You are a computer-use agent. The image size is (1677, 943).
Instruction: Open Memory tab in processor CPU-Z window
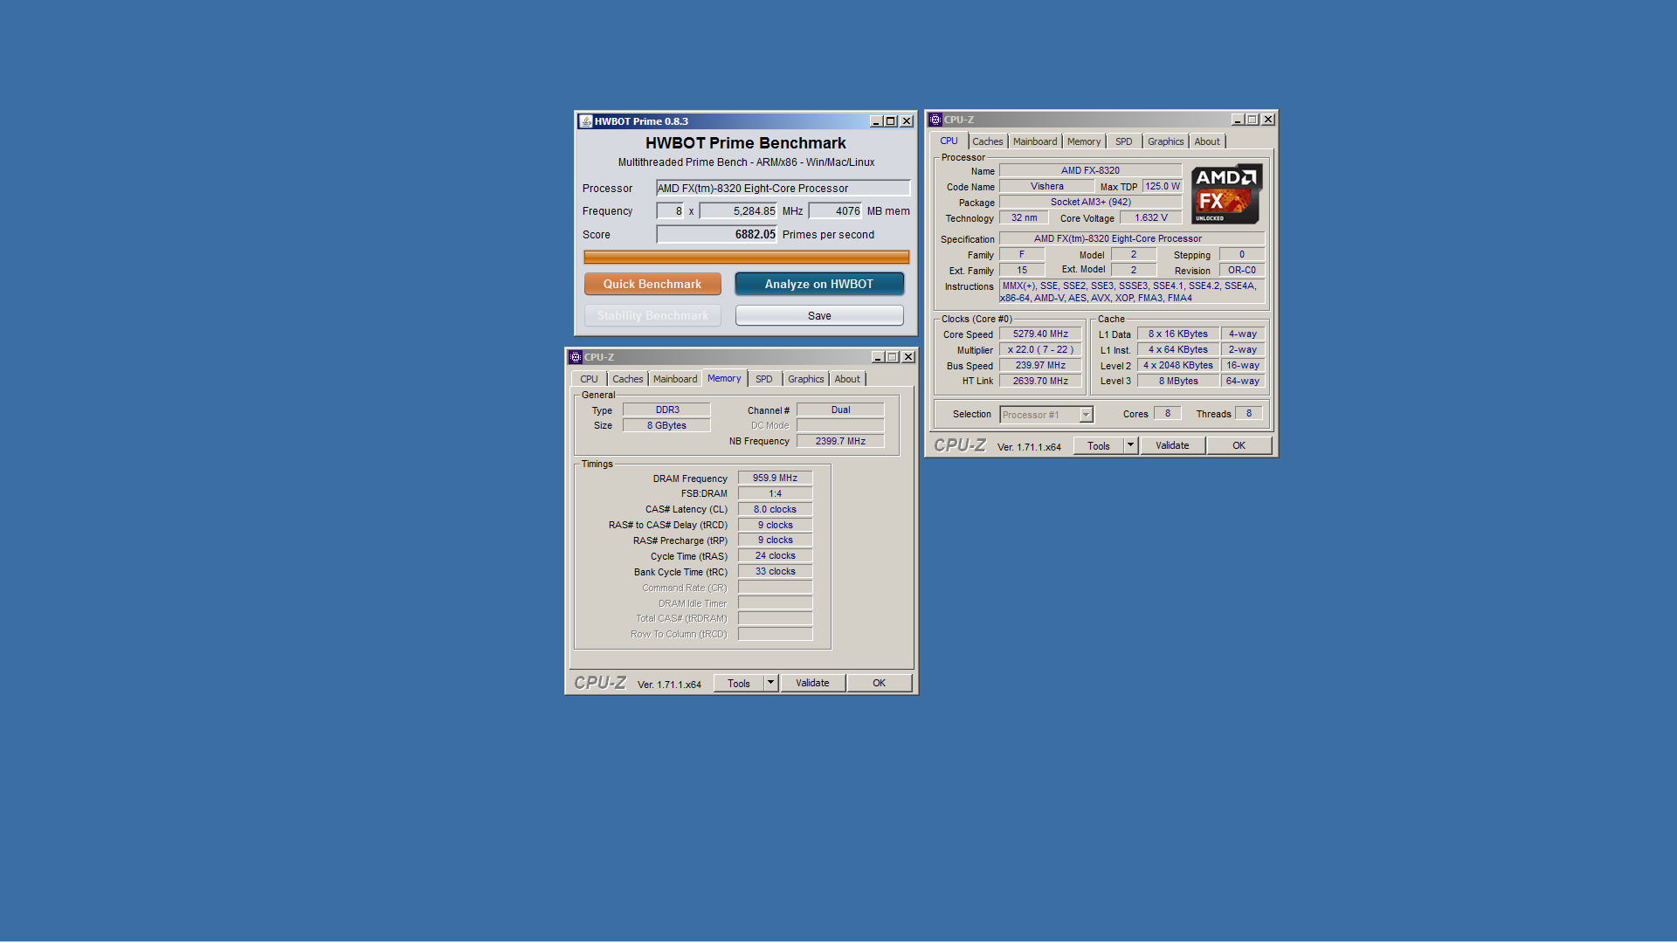pyautogui.click(x=1084, y=141)
